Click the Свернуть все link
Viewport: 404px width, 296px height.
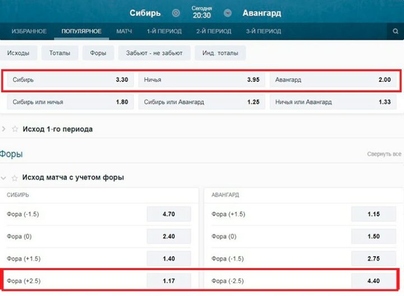tap(384, 154)
